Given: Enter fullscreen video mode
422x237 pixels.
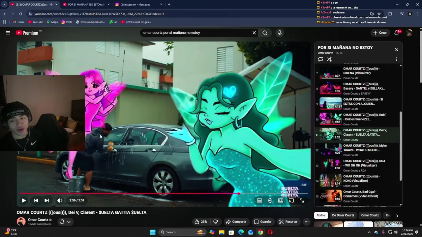Looking at the screenshot, I should pyautogui.click(x=302, y=200).
